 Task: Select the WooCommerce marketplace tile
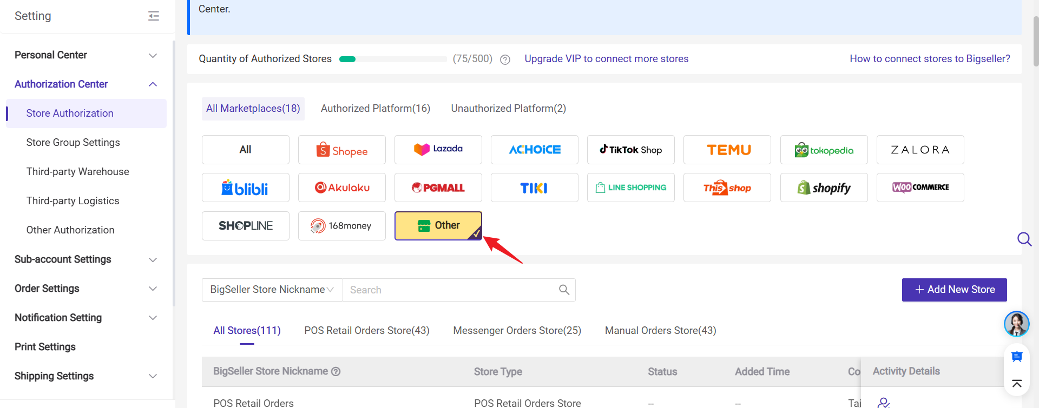[x=920, y=188]
